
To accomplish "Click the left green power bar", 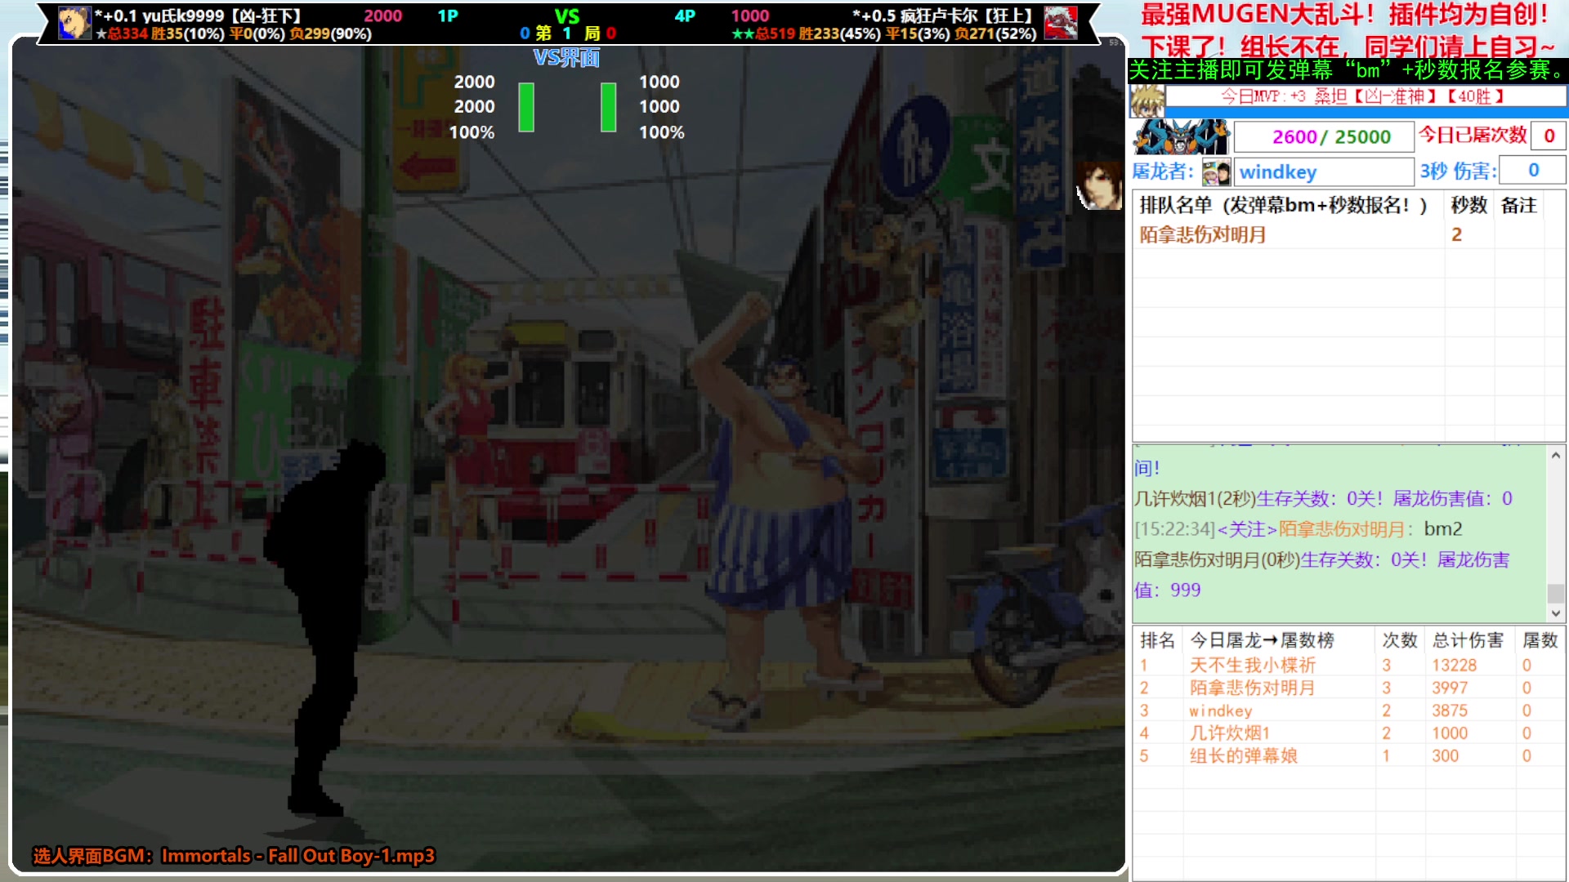I will point(526,107).
